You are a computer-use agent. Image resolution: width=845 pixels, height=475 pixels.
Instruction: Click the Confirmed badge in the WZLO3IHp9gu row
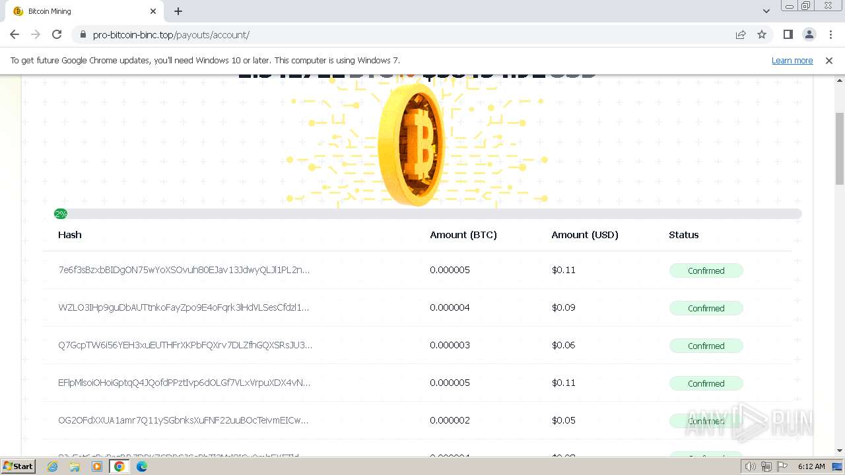pyautogui.click(x=706, y=308)
